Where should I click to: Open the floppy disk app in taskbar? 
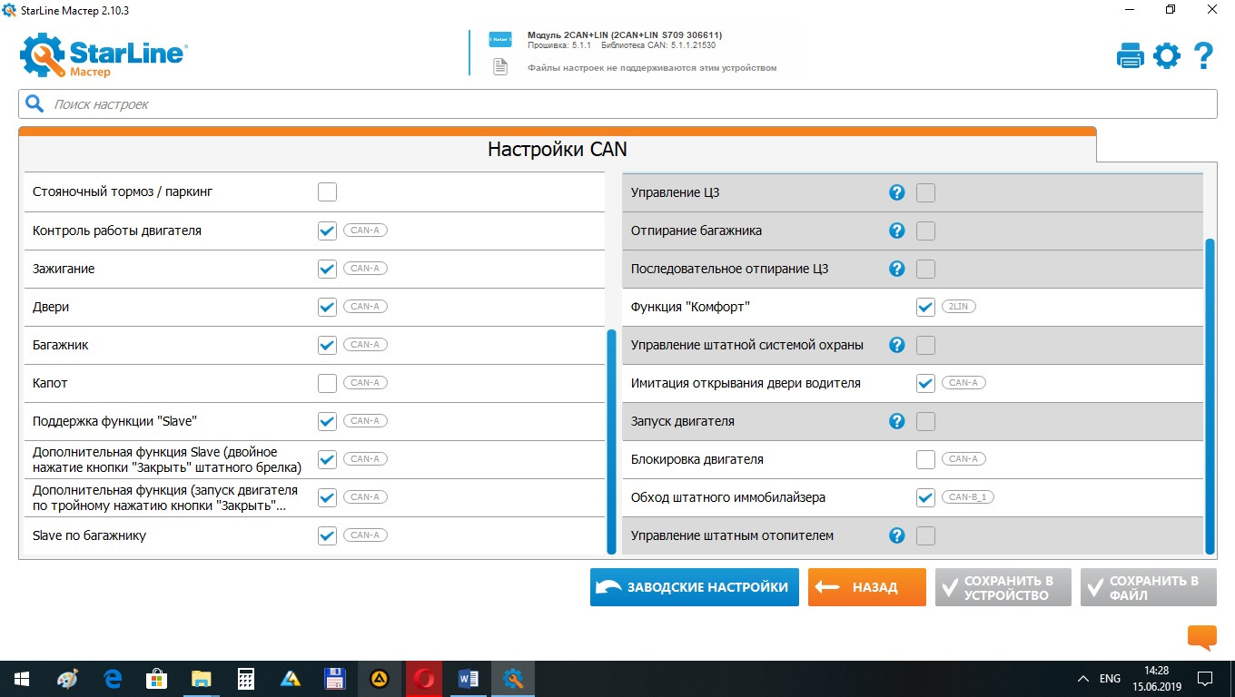coord(335,679)
